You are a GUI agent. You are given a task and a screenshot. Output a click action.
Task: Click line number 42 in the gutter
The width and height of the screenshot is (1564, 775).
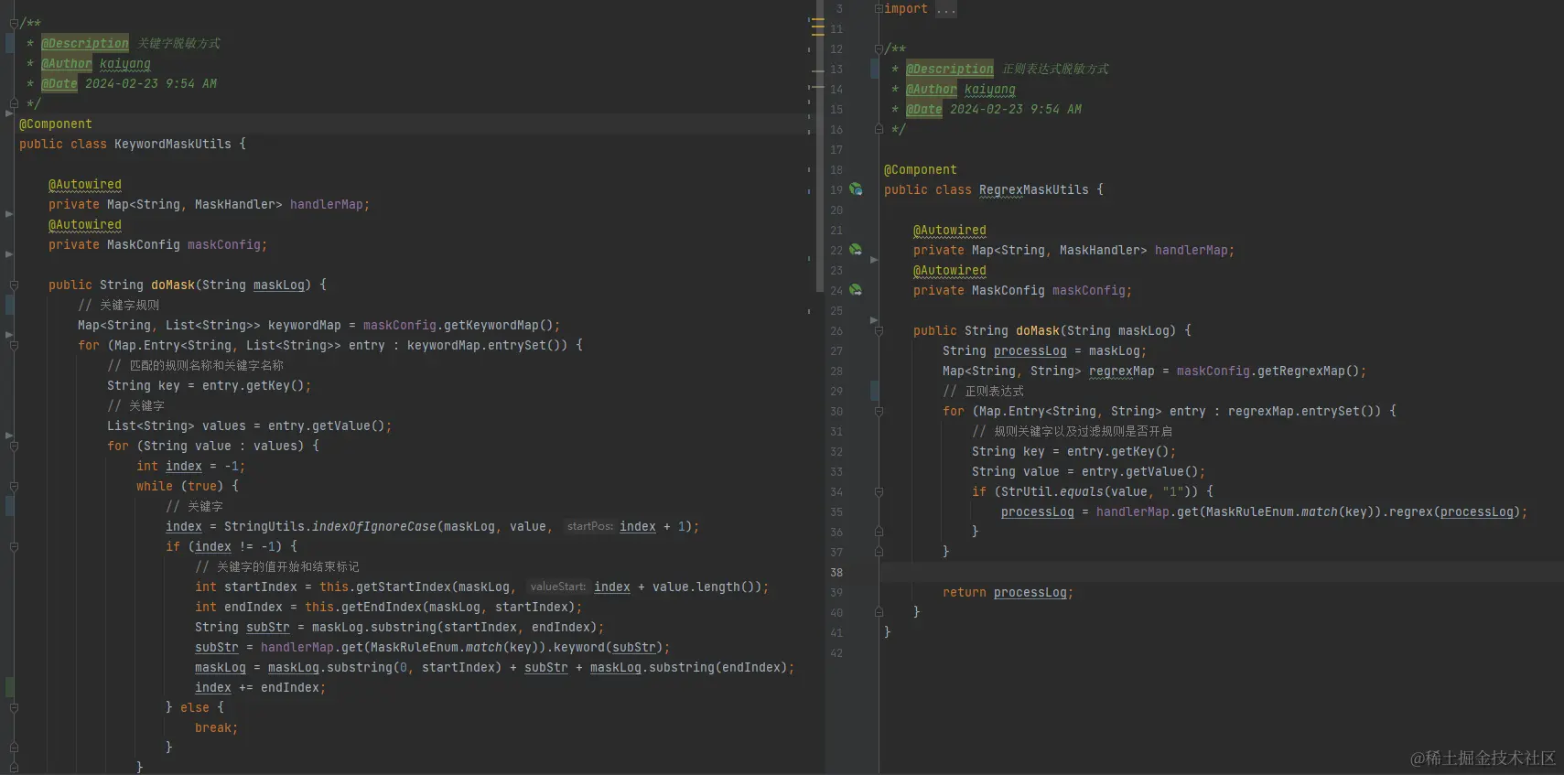[836, 653]
